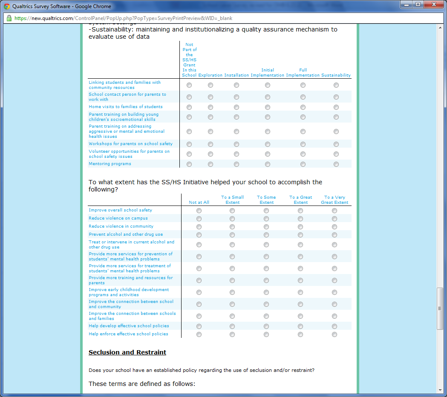Select To a Very Great Extent for prevention services
447x397 pixels.
[x=335, y=257]
